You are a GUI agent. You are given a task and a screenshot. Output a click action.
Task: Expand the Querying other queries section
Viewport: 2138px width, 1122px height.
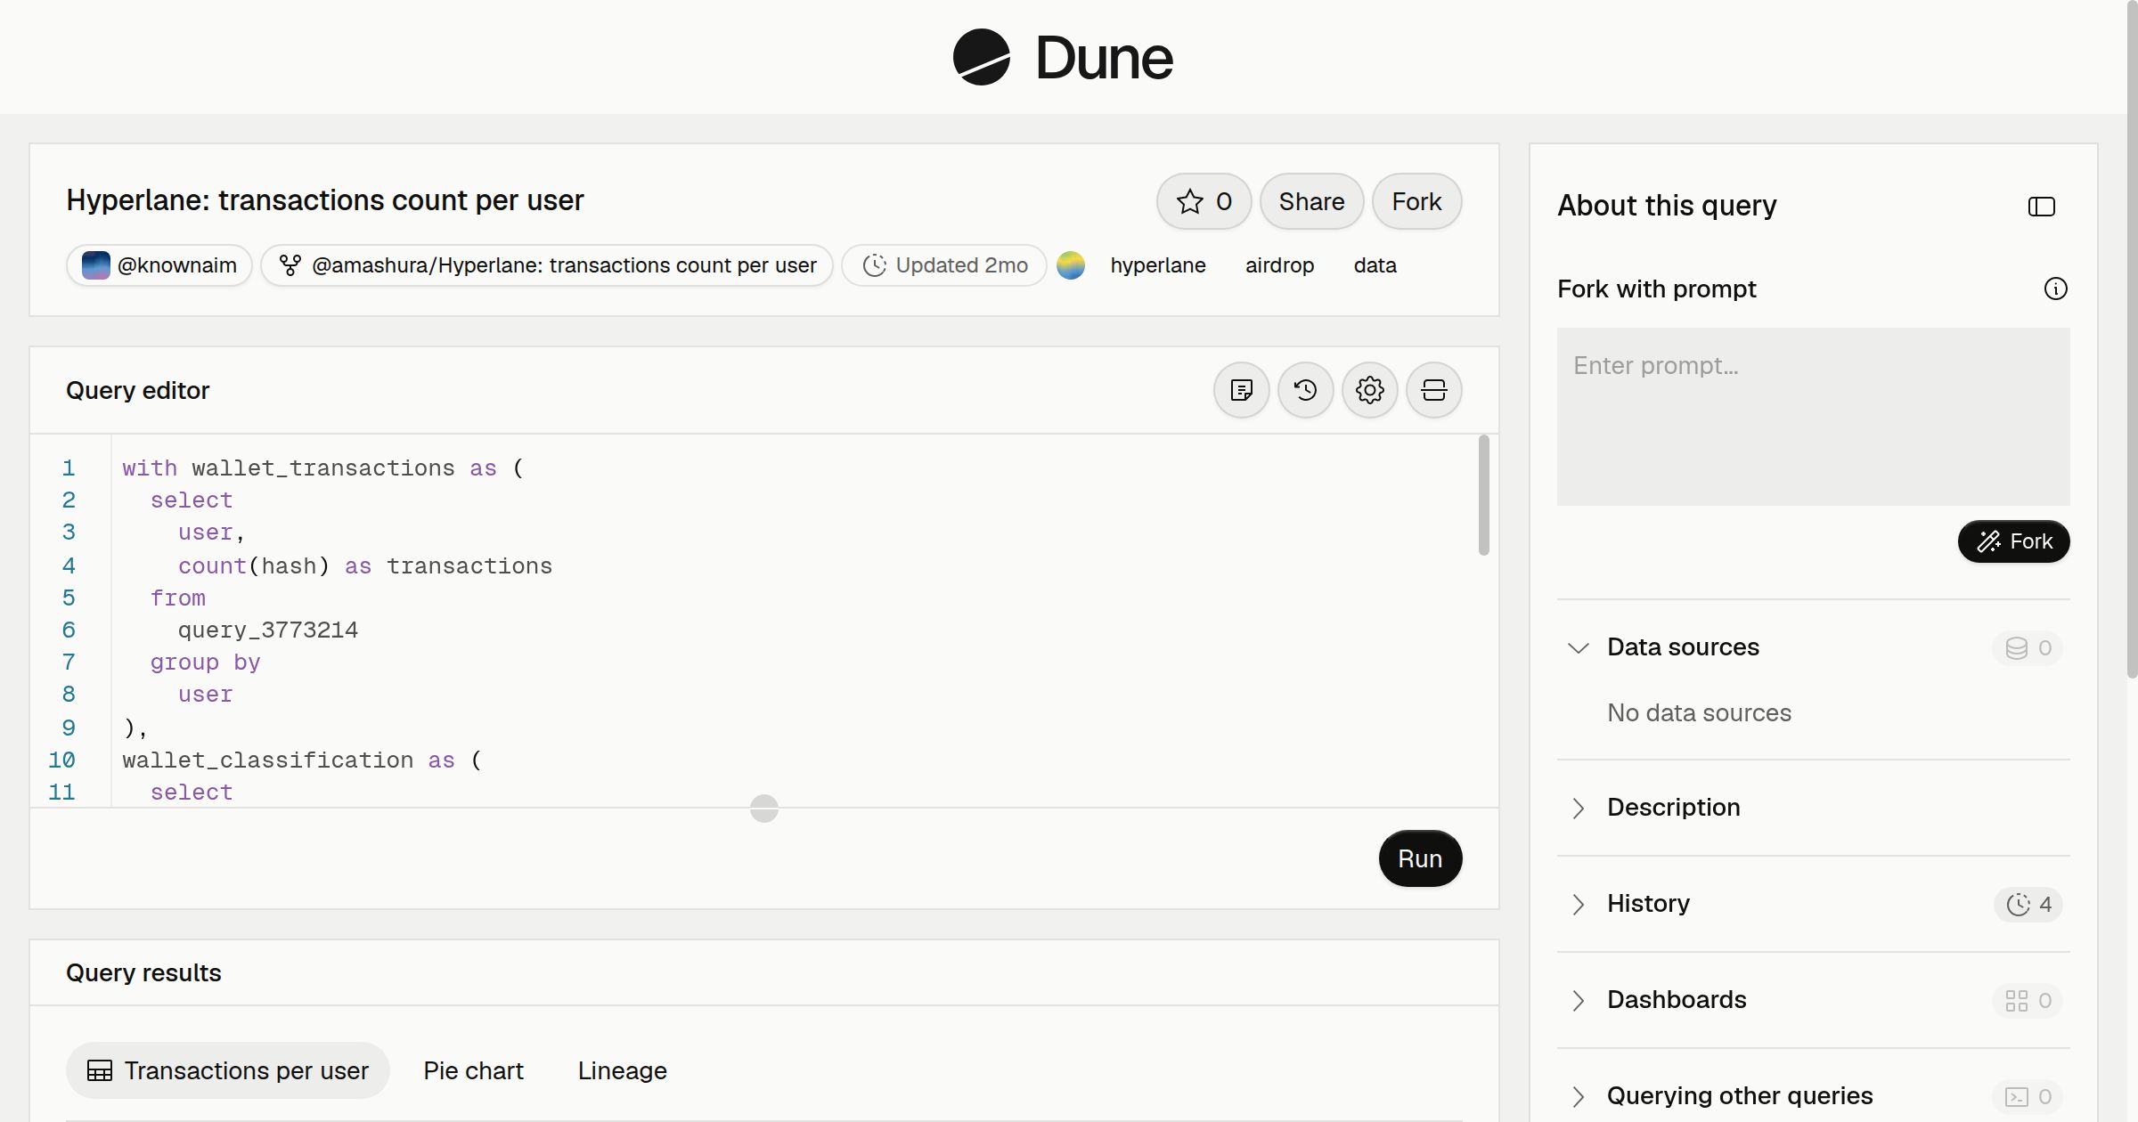[1578, 1096]
